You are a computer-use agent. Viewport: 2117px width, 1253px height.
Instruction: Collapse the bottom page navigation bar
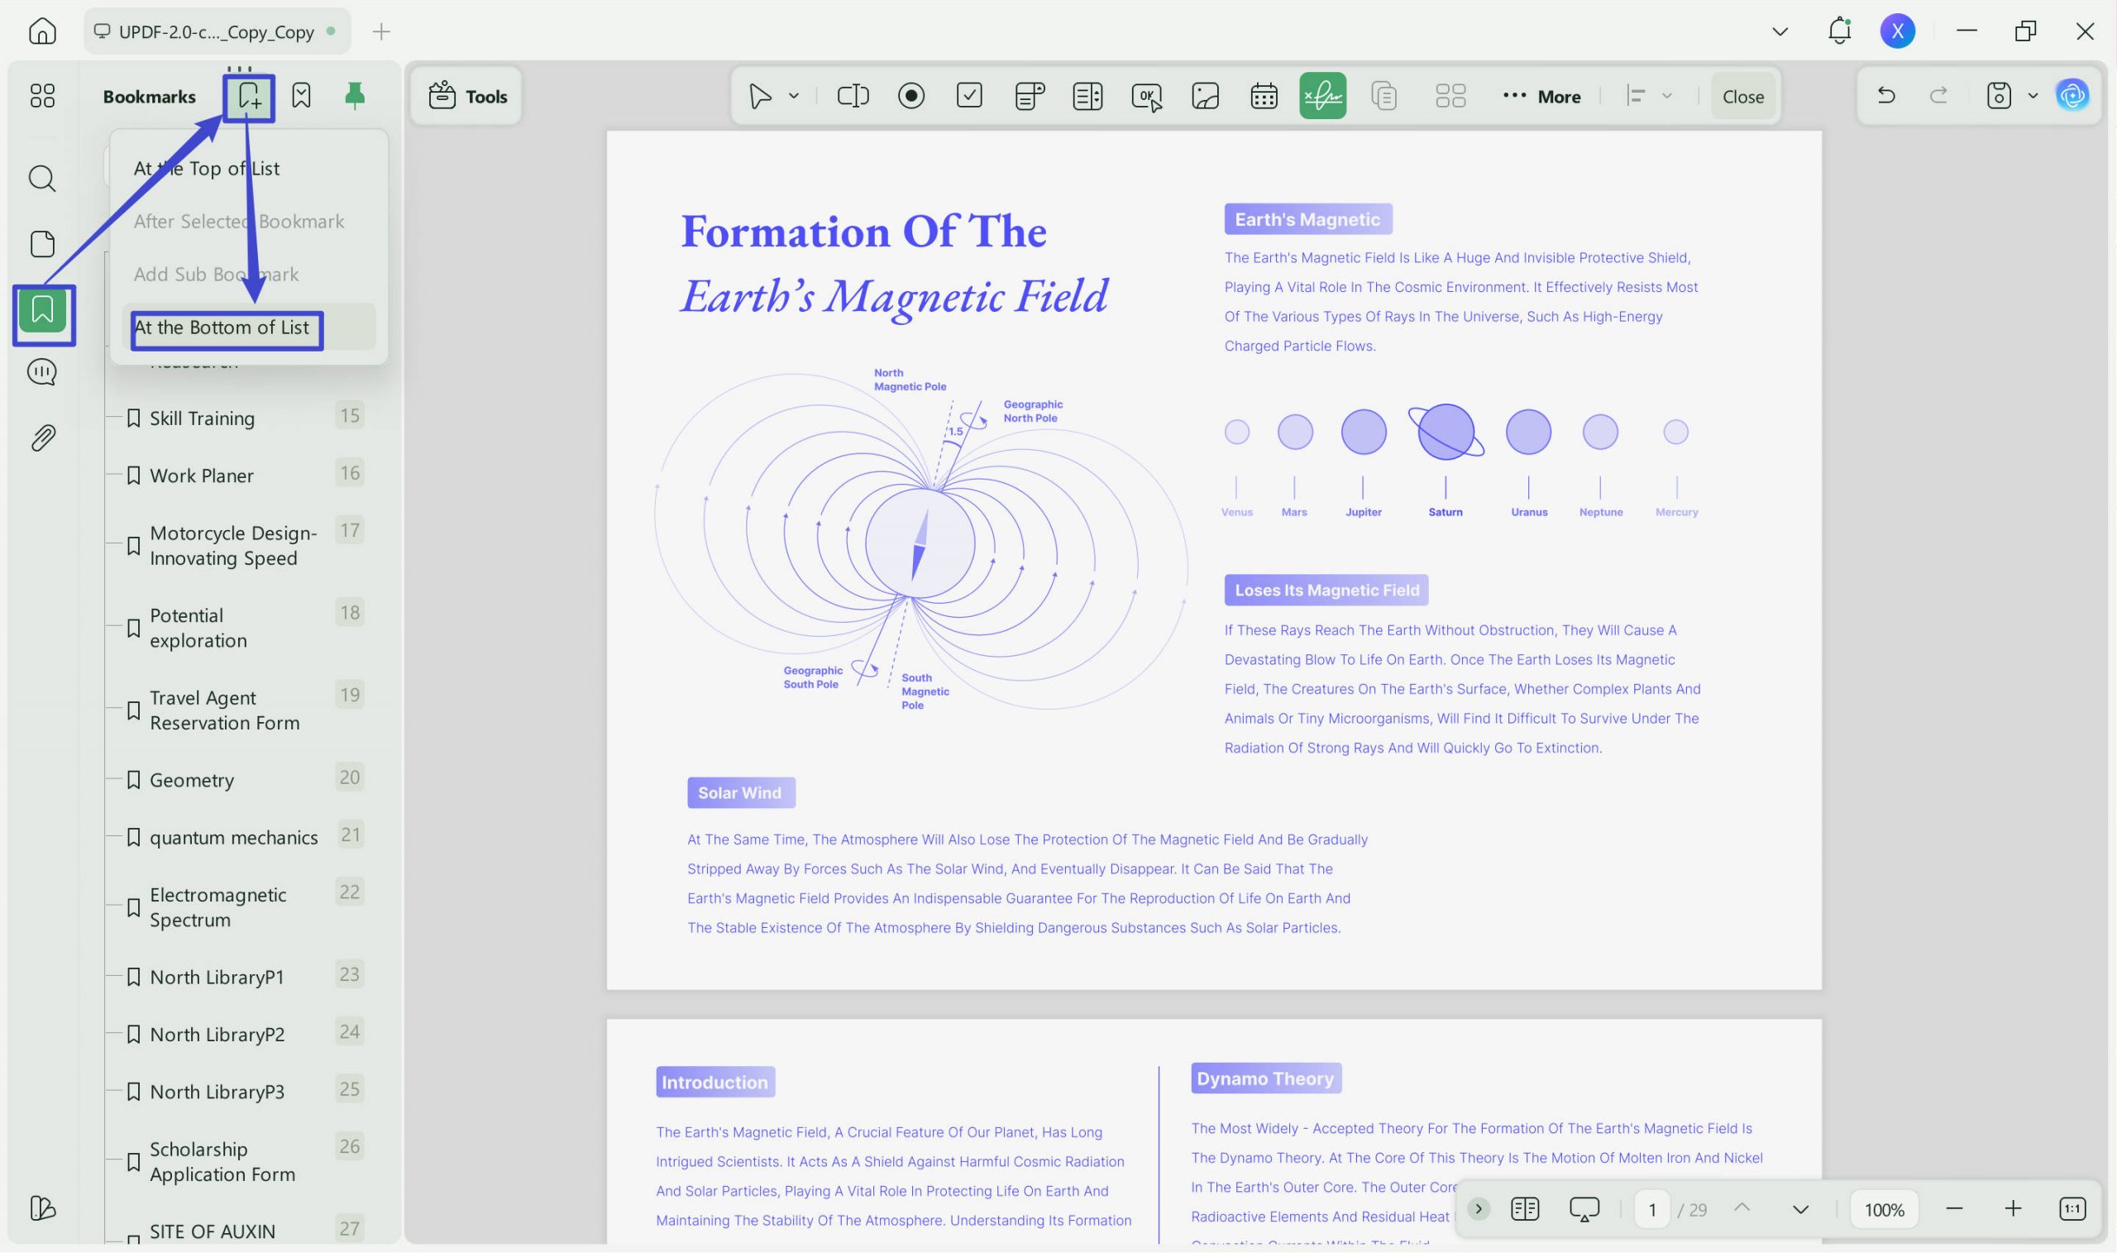(x=1478, y=1209)
